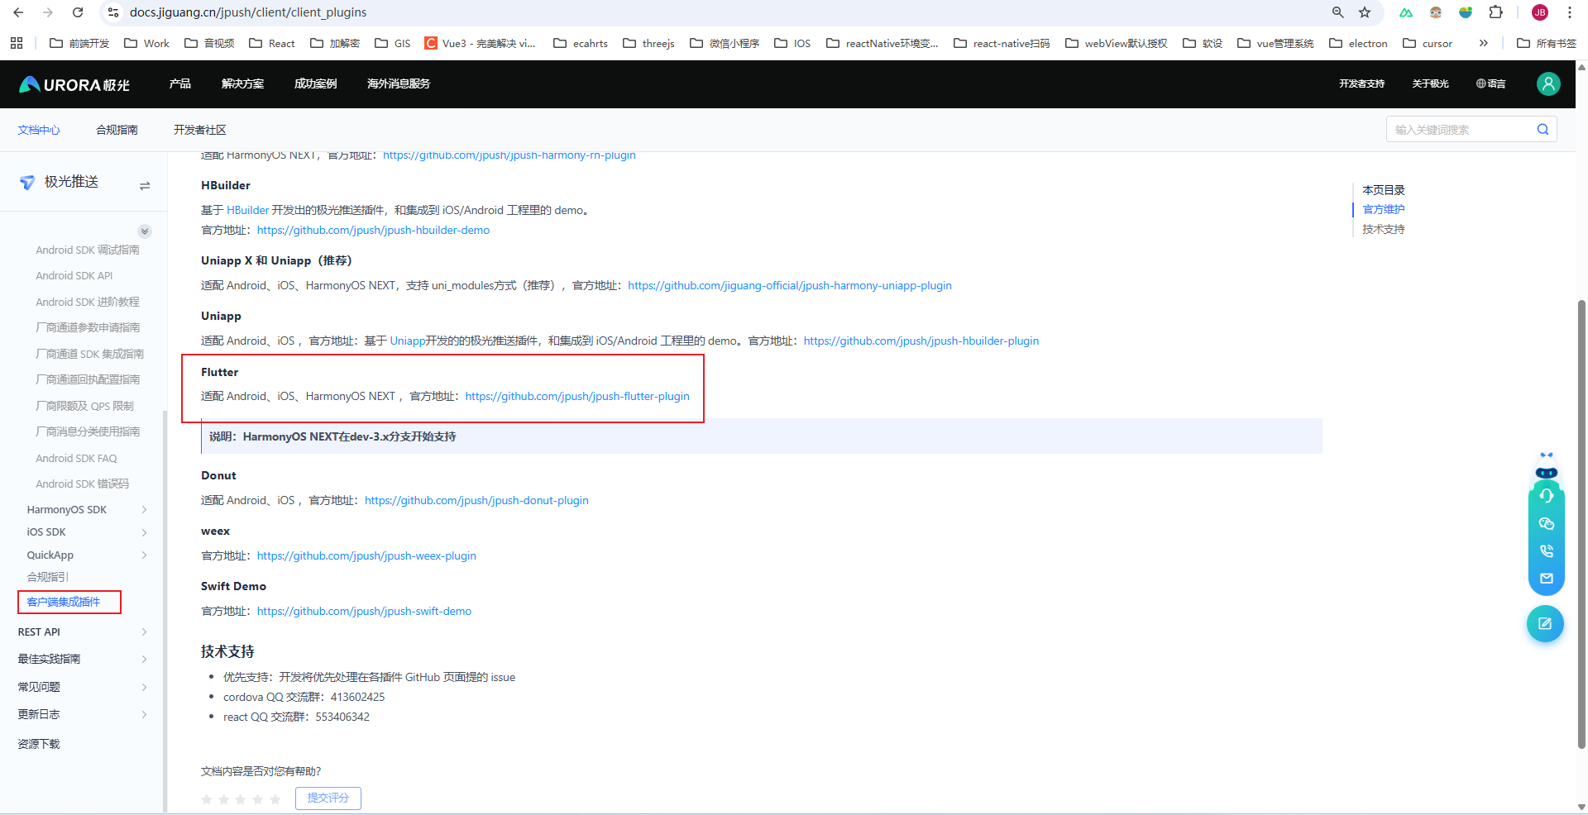Open the Vue3 bookmark
The image size is (1588, 815).
pyautogui.click(x=480, y=43)
